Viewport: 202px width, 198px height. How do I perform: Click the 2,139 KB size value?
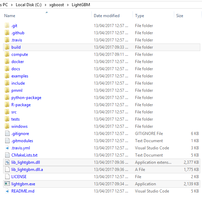point(191,184)
